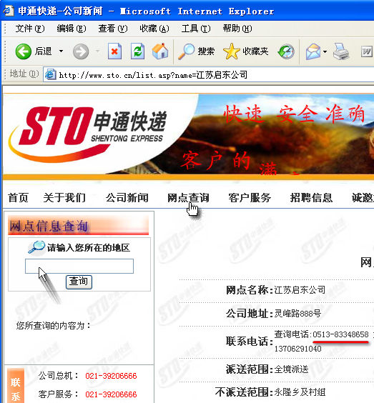Image resolution: width=374 pixels, height=403 pixels.
Task: Go to home page via house icon
Action: coord(160,51)
